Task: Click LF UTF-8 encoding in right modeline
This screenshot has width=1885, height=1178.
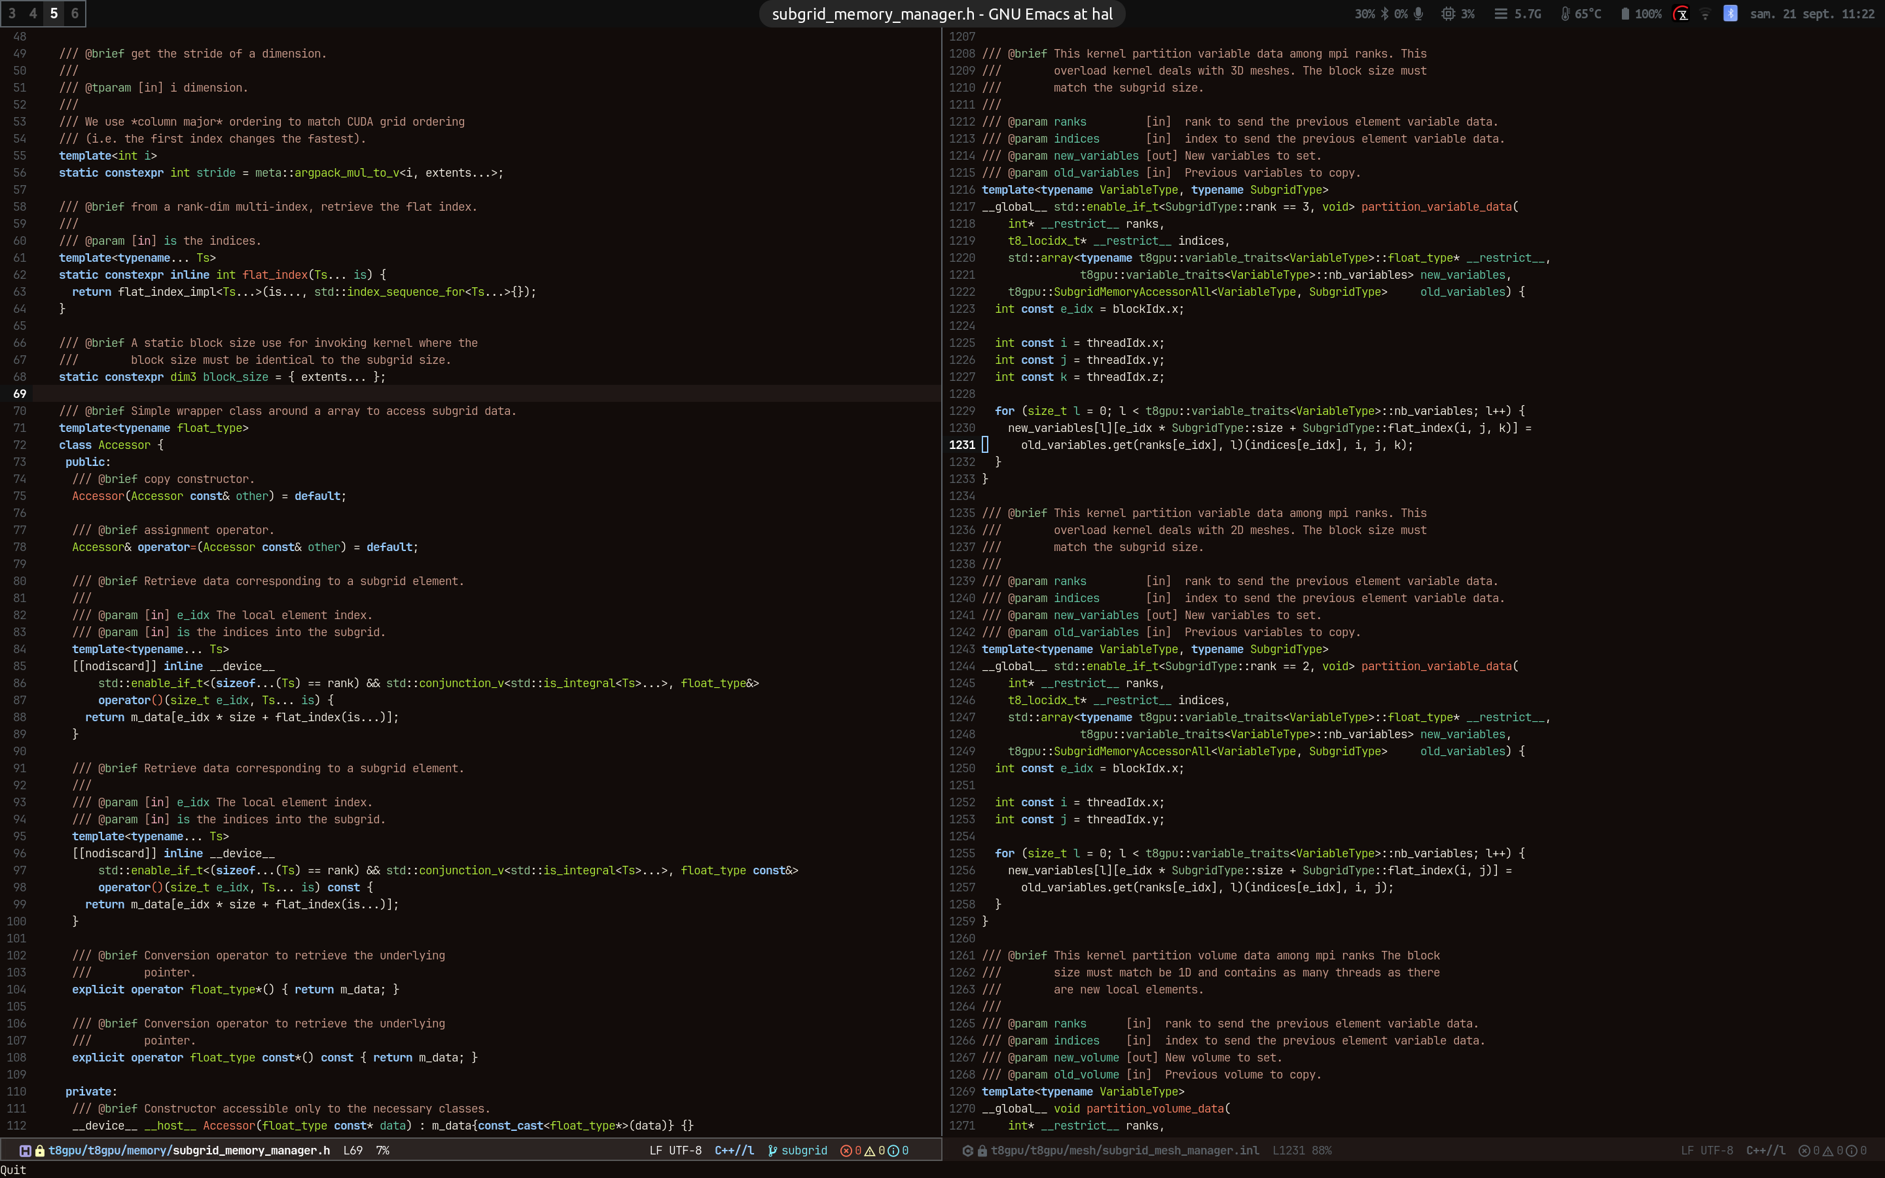Action: pos(1706,1151)
